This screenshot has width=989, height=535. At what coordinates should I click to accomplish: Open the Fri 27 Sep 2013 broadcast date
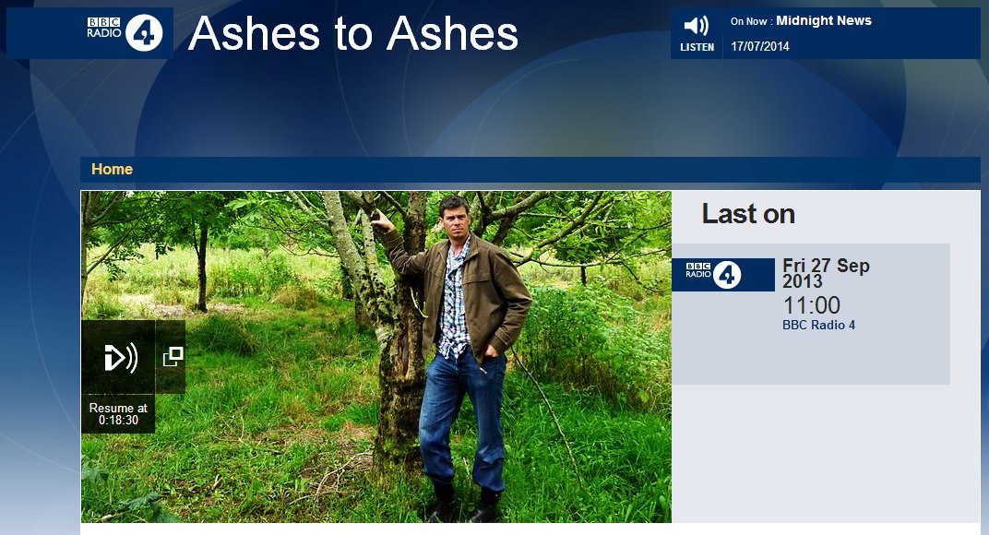click(x=826, y=273)
